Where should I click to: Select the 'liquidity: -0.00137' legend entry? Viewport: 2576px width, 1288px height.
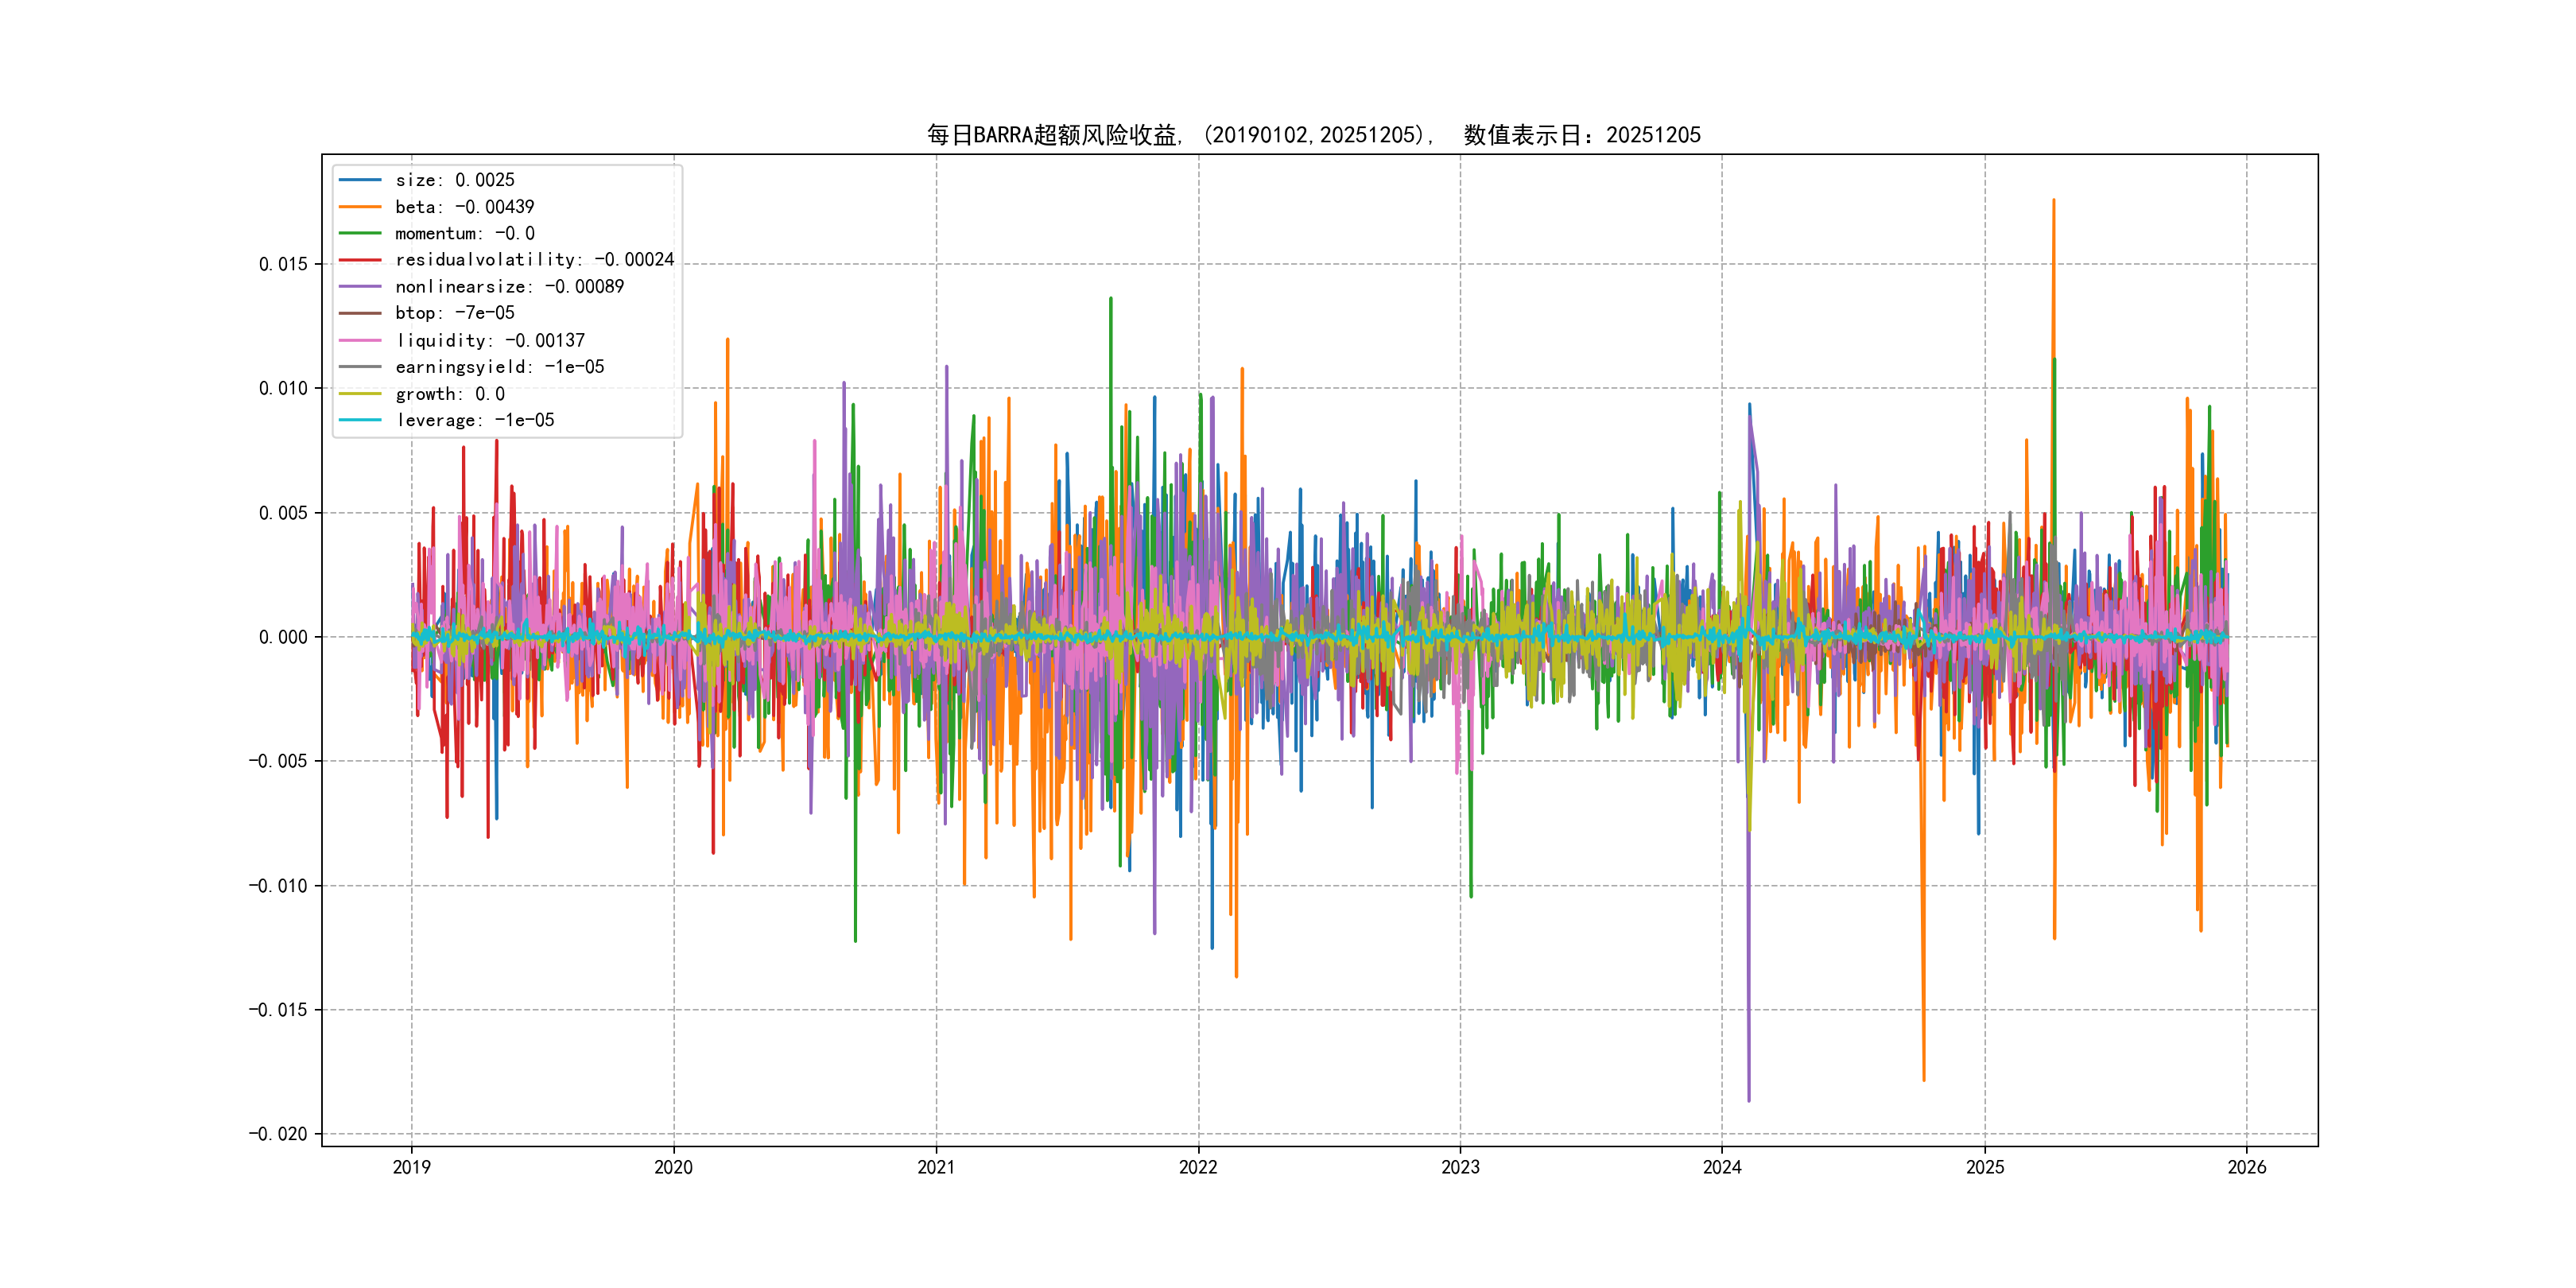click(x=490, y=340)
